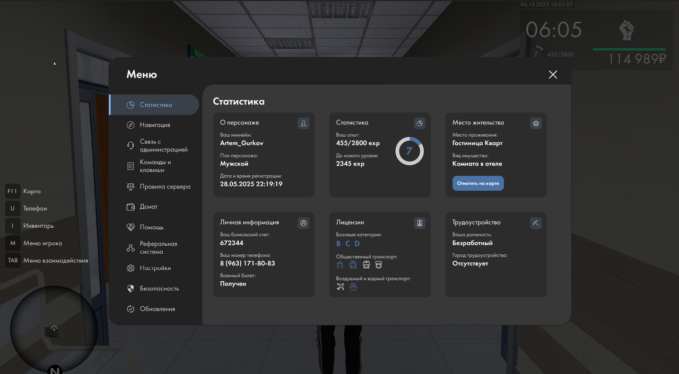Click the shield icon beside Безопасность
Image resolution: width=679 pixels, height=374 pixels.
(x=130, y=289)
